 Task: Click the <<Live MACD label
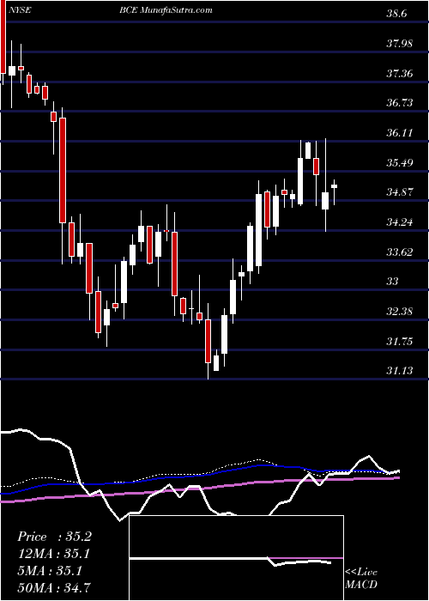coord(361,579)
